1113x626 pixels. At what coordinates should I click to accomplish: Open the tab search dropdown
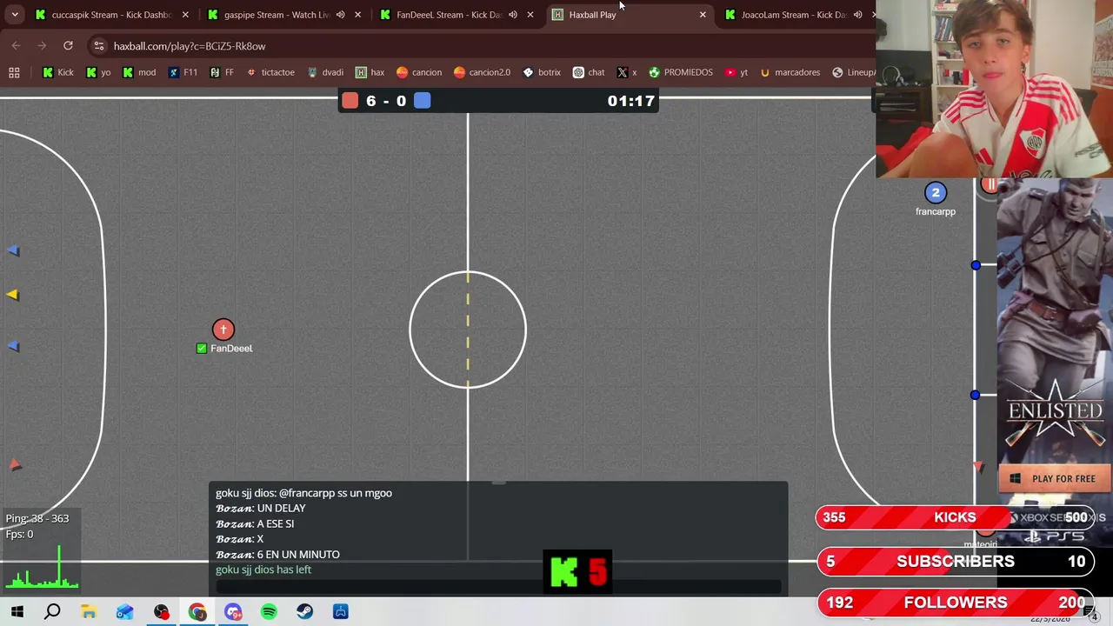tap(15, 15)
